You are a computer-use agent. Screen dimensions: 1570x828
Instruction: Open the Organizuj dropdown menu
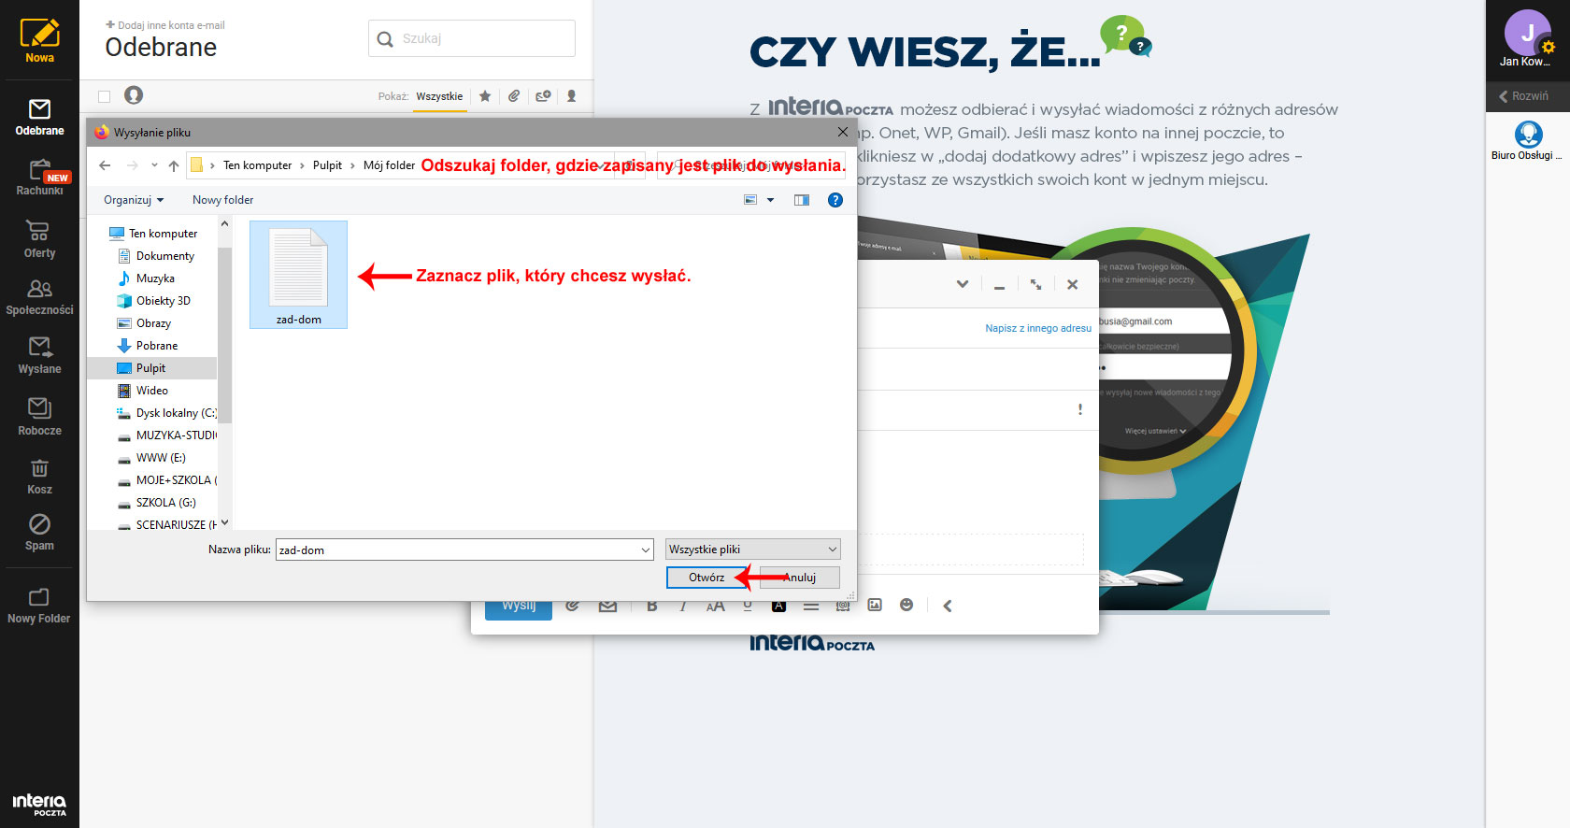pyautogui.click(x=134, y=200)
